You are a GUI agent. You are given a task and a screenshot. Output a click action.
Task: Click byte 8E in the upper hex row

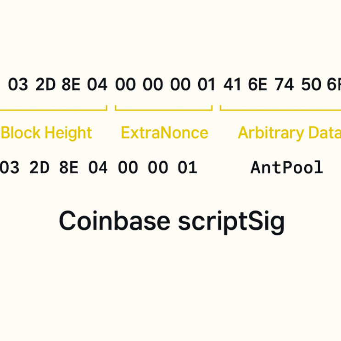click(x=71, y=84)
